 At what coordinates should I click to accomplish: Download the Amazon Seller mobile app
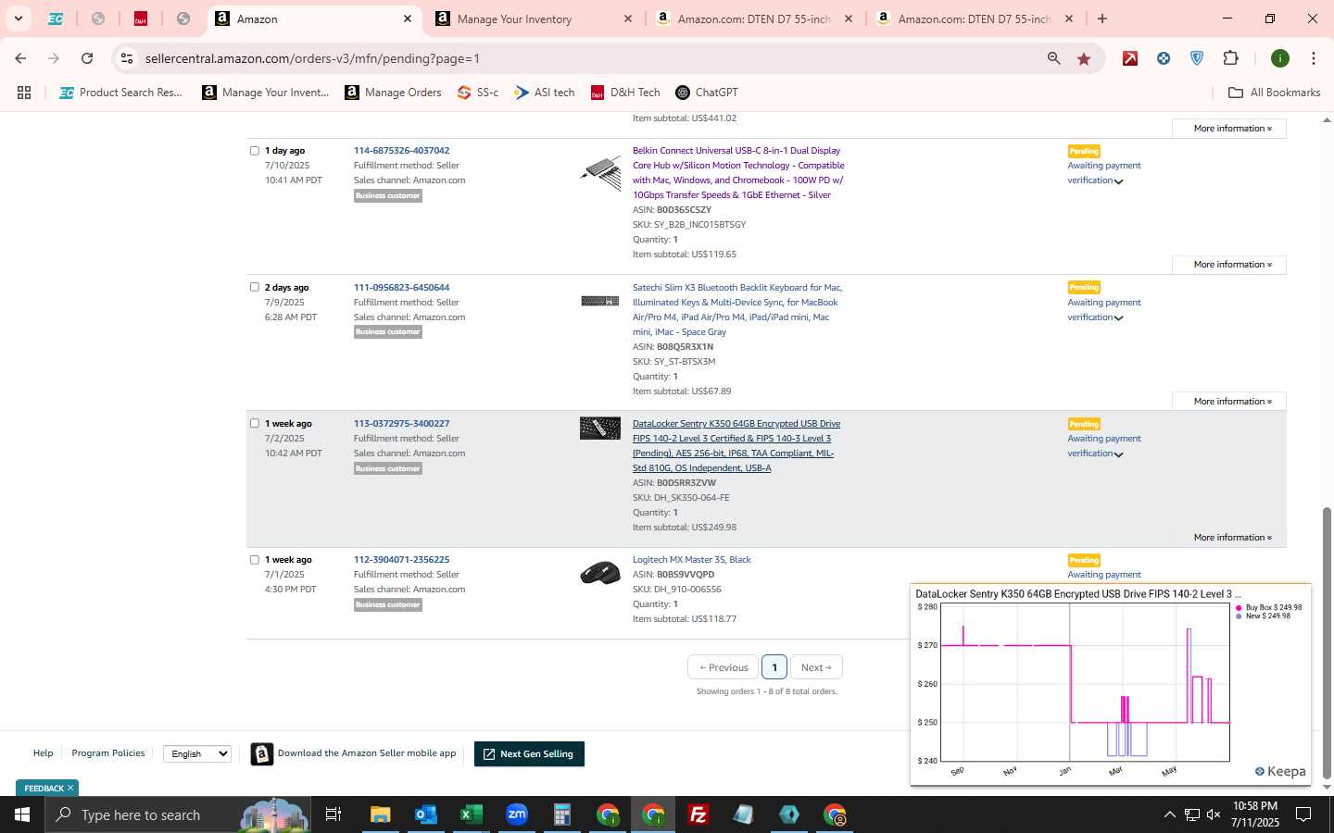point(354,754)
